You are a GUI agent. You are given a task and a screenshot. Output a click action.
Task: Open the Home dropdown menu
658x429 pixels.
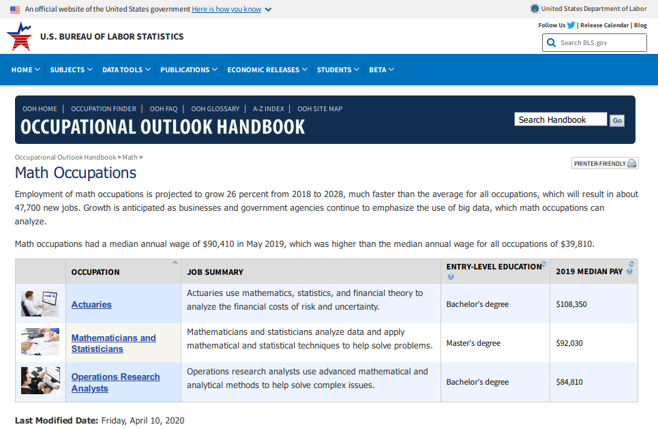point(26,70)
